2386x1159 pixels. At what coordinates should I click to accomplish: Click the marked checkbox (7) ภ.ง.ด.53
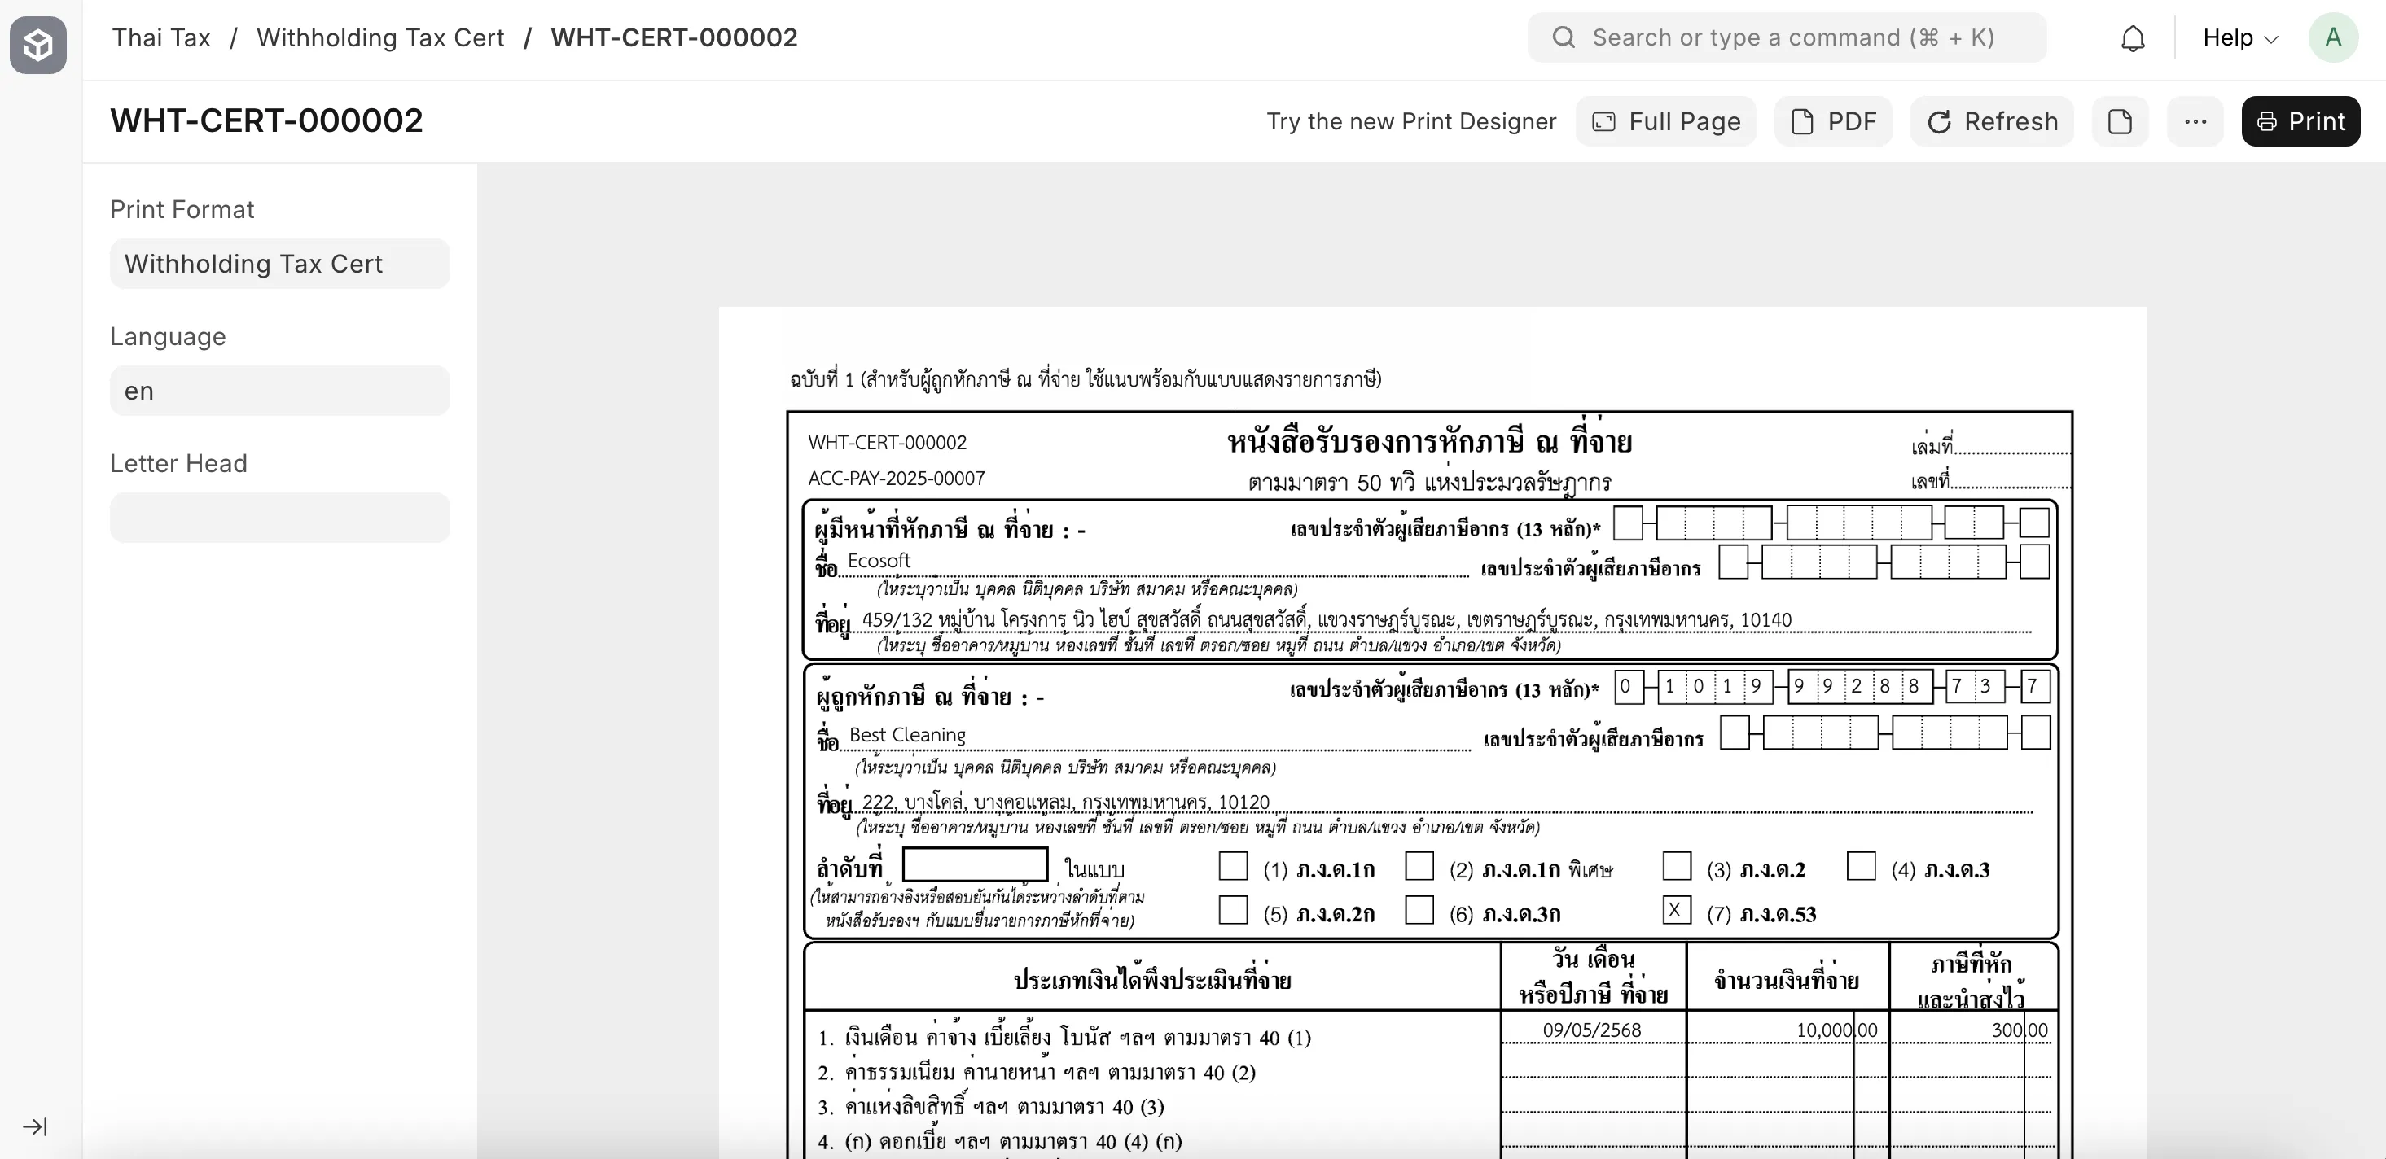pyautogui.click(x=1677, y=910)
